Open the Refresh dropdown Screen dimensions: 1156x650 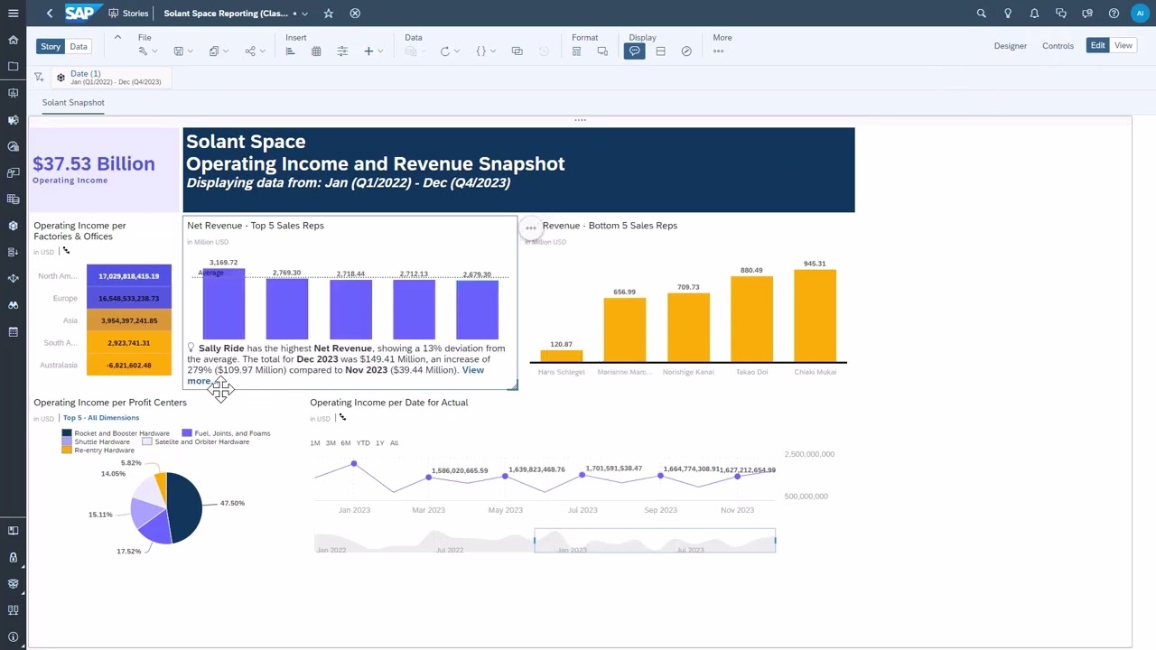(x=449, y=51)
